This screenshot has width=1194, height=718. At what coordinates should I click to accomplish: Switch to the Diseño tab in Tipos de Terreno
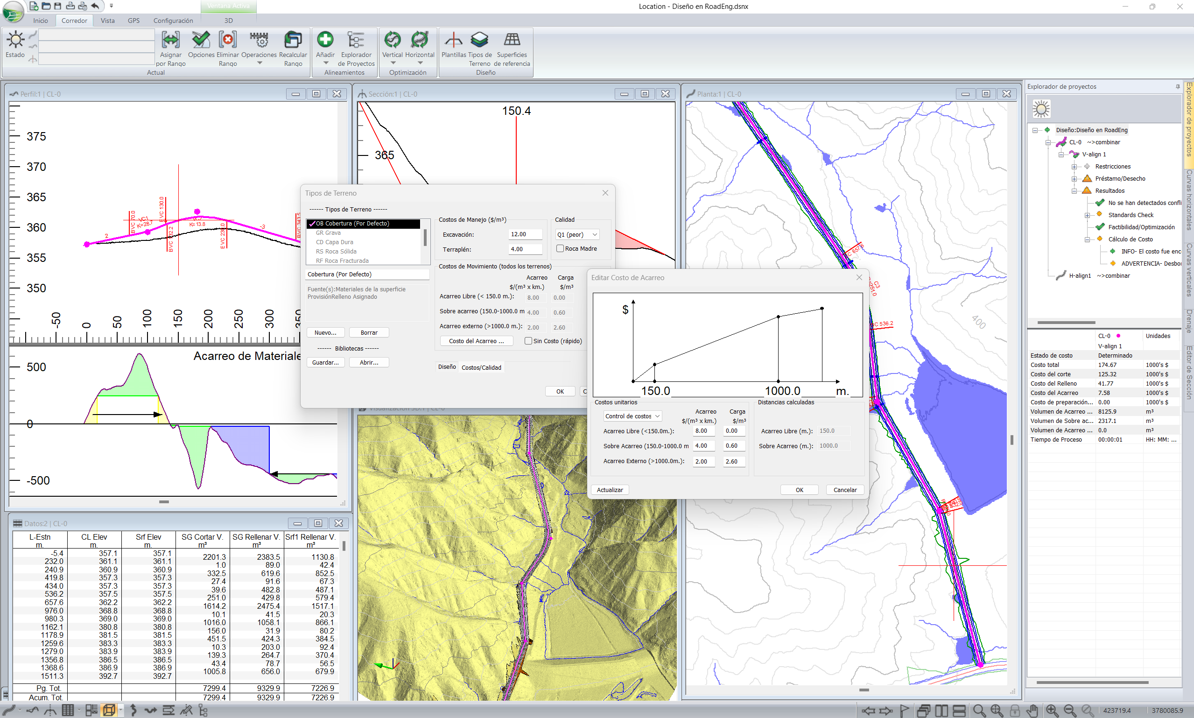click(447, 367)
